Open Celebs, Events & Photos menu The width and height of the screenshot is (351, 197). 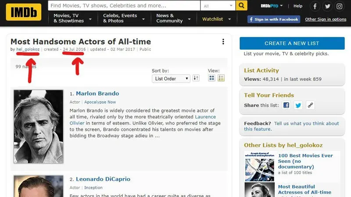[x=124, y=18]
